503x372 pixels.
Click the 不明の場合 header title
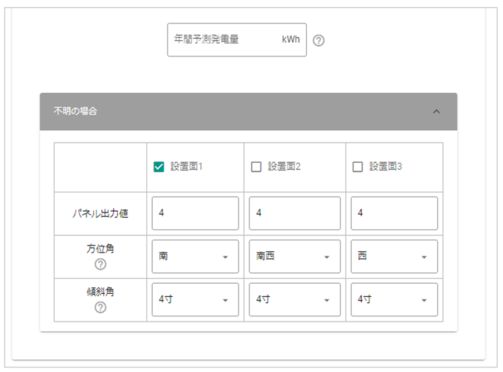75,111
